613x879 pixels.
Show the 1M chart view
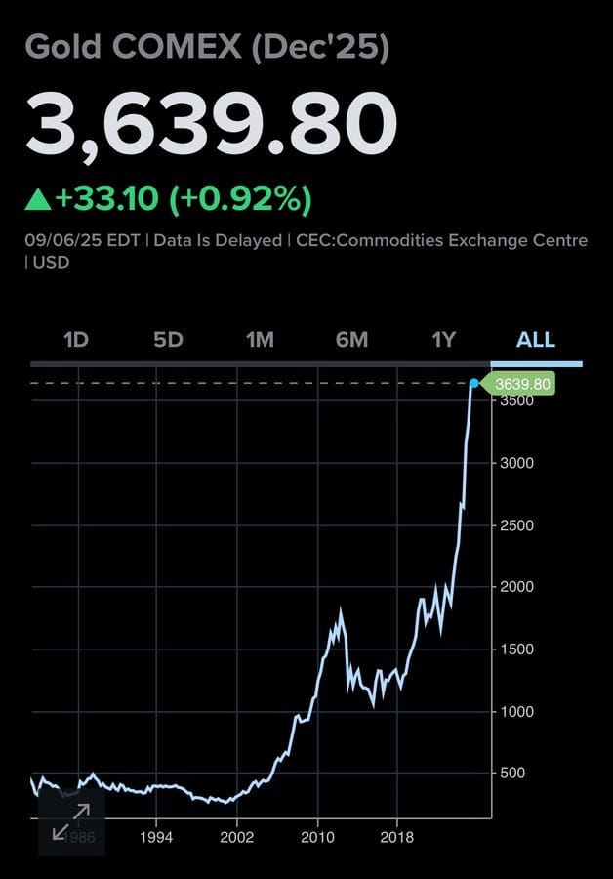click(x=260, y=340)
